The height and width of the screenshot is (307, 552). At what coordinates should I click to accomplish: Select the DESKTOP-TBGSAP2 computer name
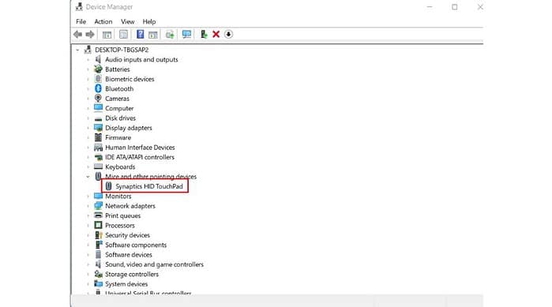pyautogui.click(x=122, y=50)
